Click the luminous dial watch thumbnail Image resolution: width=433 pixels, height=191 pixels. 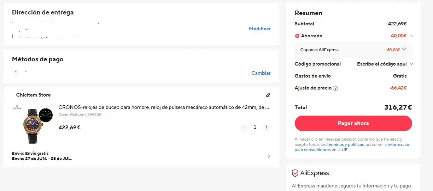[46, 115]
